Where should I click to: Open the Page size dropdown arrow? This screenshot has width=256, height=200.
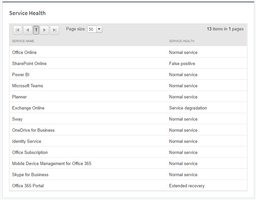pyautogui.click(x=99, y=29)
